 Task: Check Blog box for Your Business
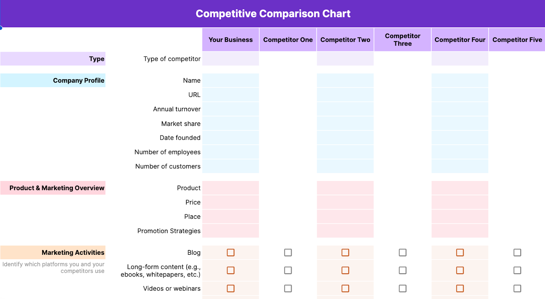tap(231, 252)
